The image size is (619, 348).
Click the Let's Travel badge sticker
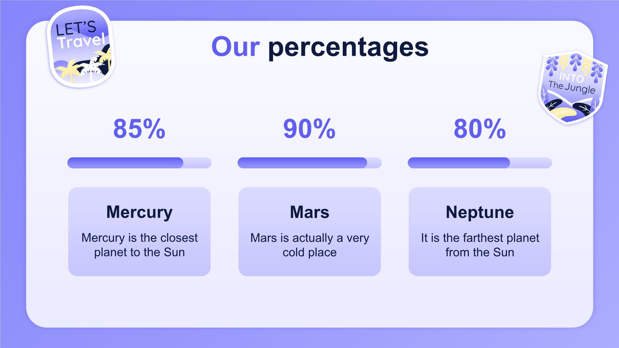[x=81, y=47]
